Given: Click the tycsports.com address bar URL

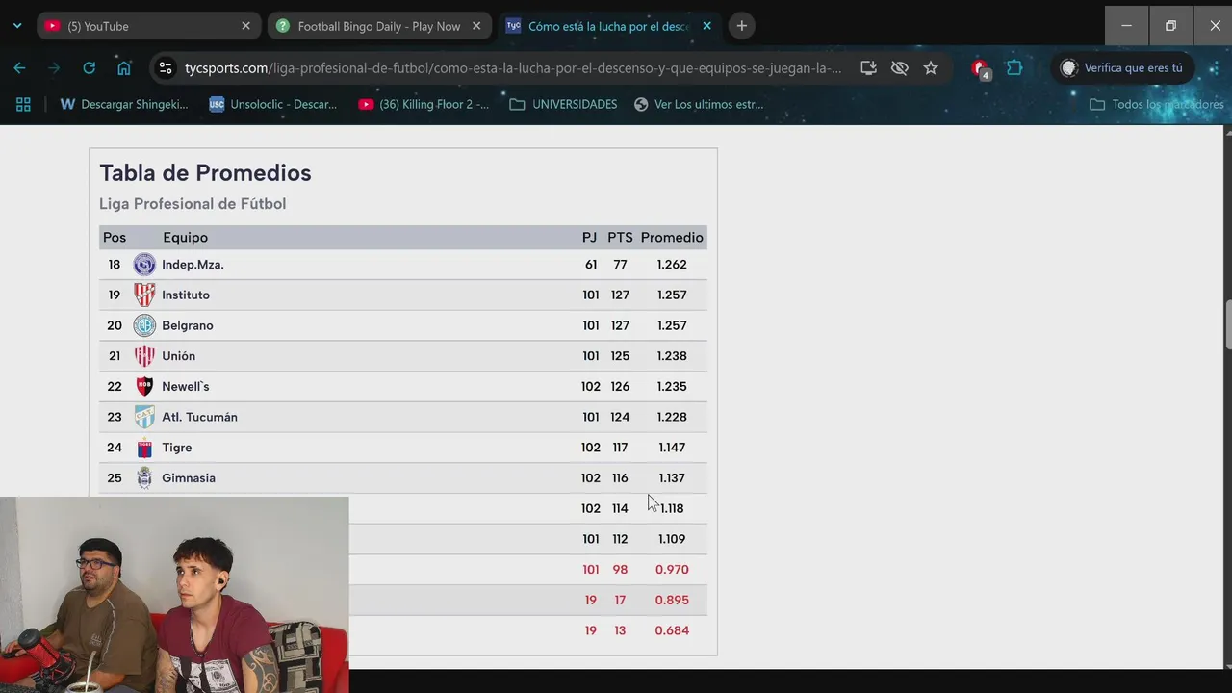Looking at the screenshot, I should pyautogui.click(x=513, y=68).
